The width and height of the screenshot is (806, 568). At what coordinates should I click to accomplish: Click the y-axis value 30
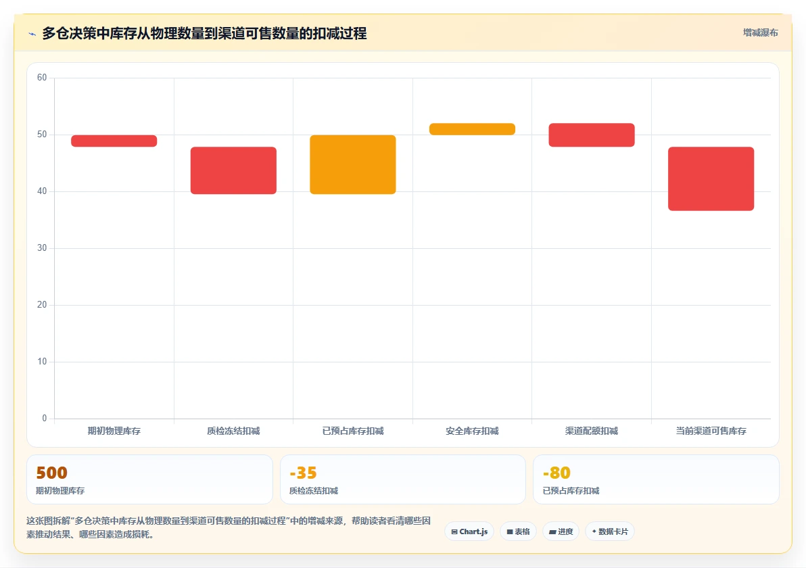tap(42, 247)
